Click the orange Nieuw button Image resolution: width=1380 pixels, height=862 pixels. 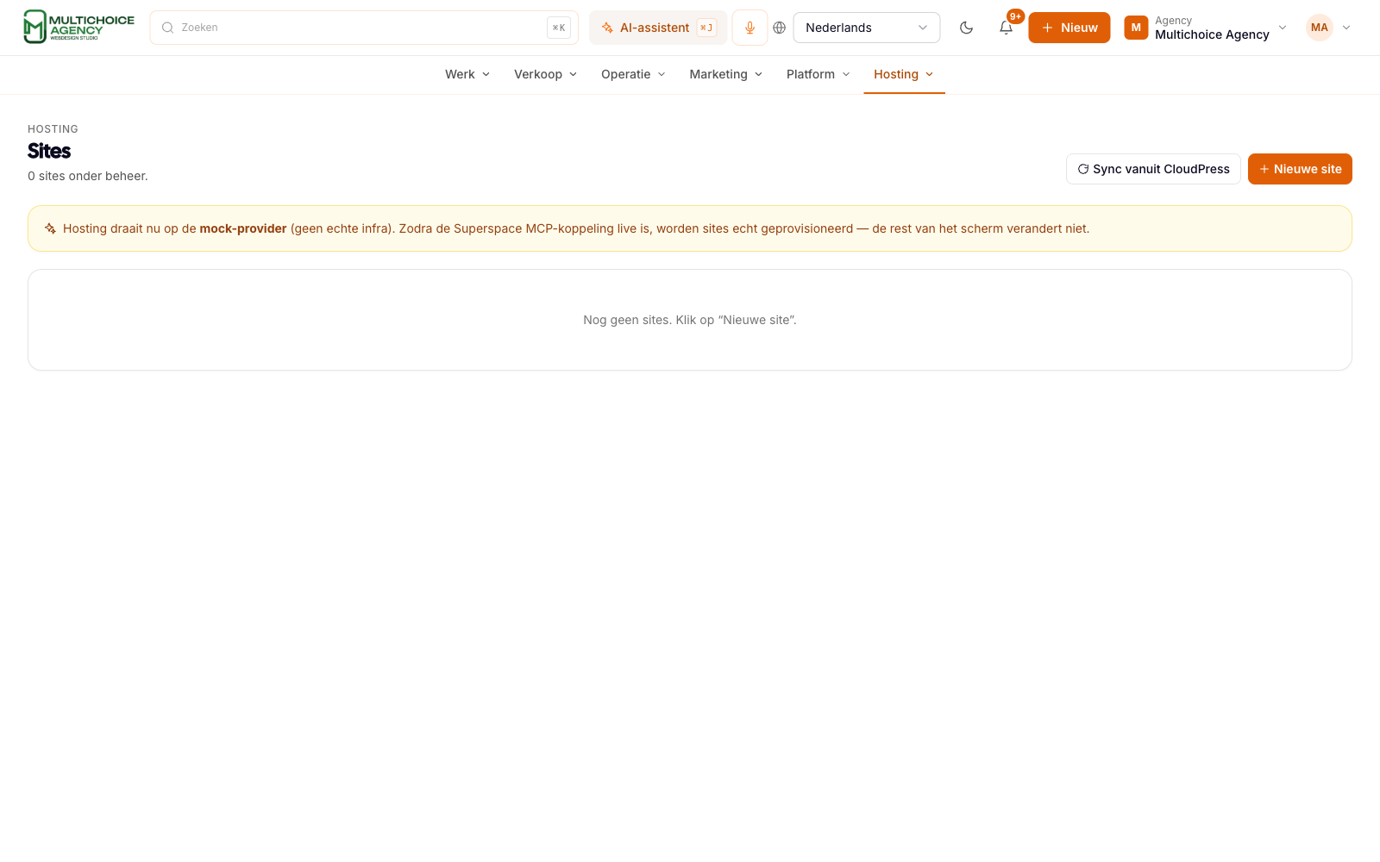click(1069, 28)
